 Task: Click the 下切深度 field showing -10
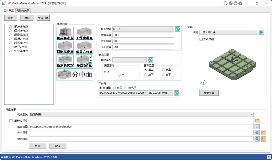click(x=143, y=47)
